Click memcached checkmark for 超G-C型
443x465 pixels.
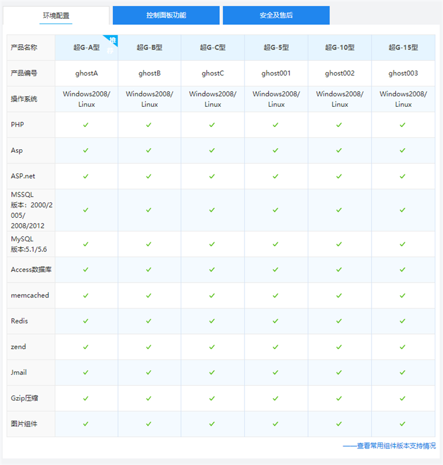[x=212, y=295]
